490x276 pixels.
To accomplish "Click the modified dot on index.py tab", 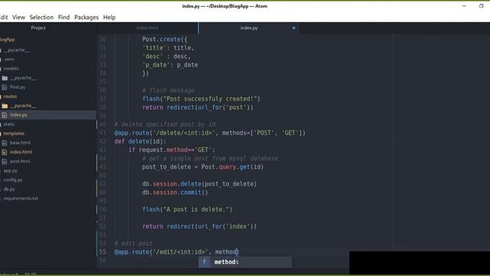I will 293,28.
